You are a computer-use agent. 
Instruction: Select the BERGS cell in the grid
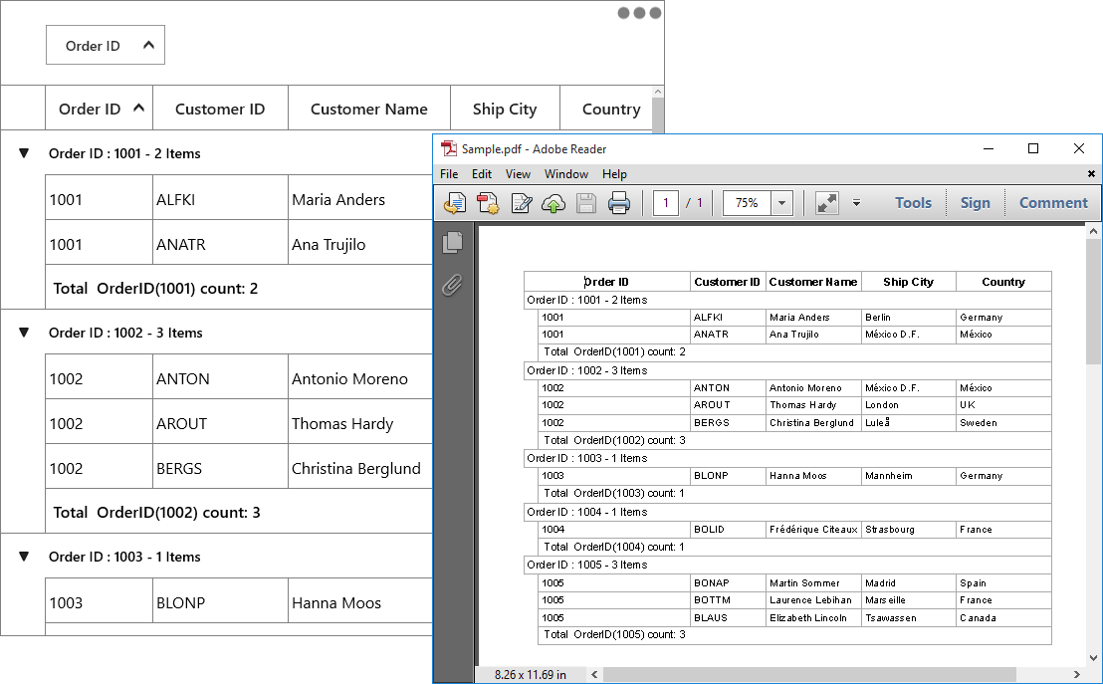220,467
